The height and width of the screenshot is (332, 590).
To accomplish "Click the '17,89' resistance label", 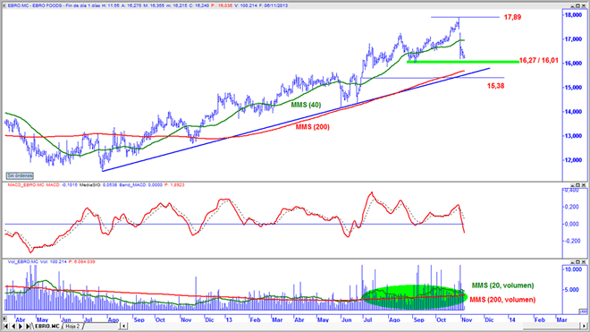I will coord(512,17).
